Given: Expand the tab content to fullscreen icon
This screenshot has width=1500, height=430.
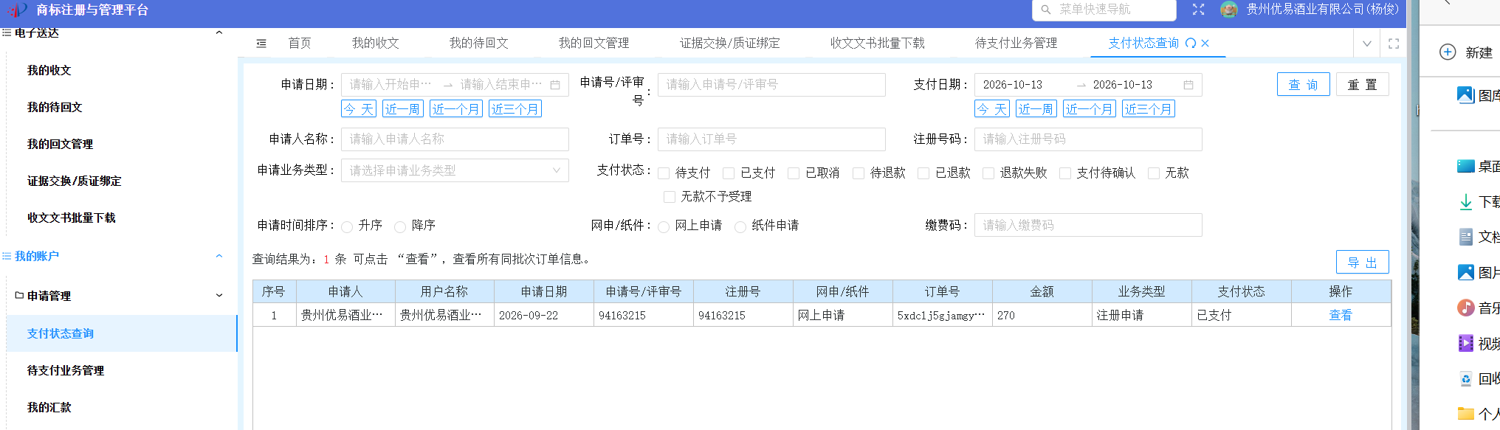Looking at the screenshot, I should pyautogui.click(x=1394, y=44).
